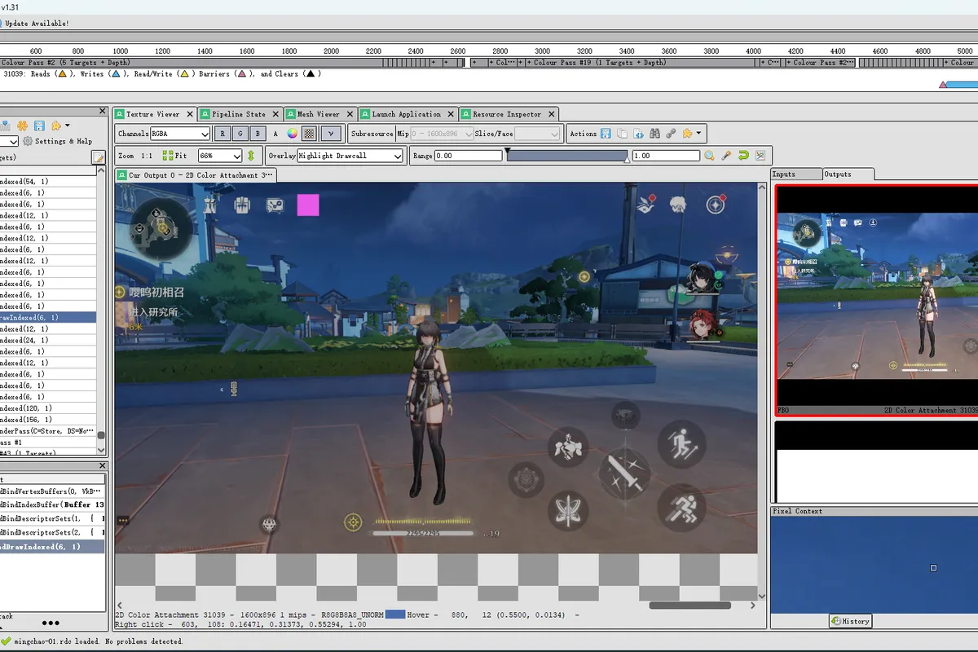
Task: Click the event browser save floppy icon
Action: [39, 126]
